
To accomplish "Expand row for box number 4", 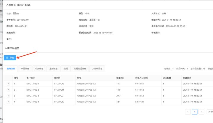I will point(8,102).
